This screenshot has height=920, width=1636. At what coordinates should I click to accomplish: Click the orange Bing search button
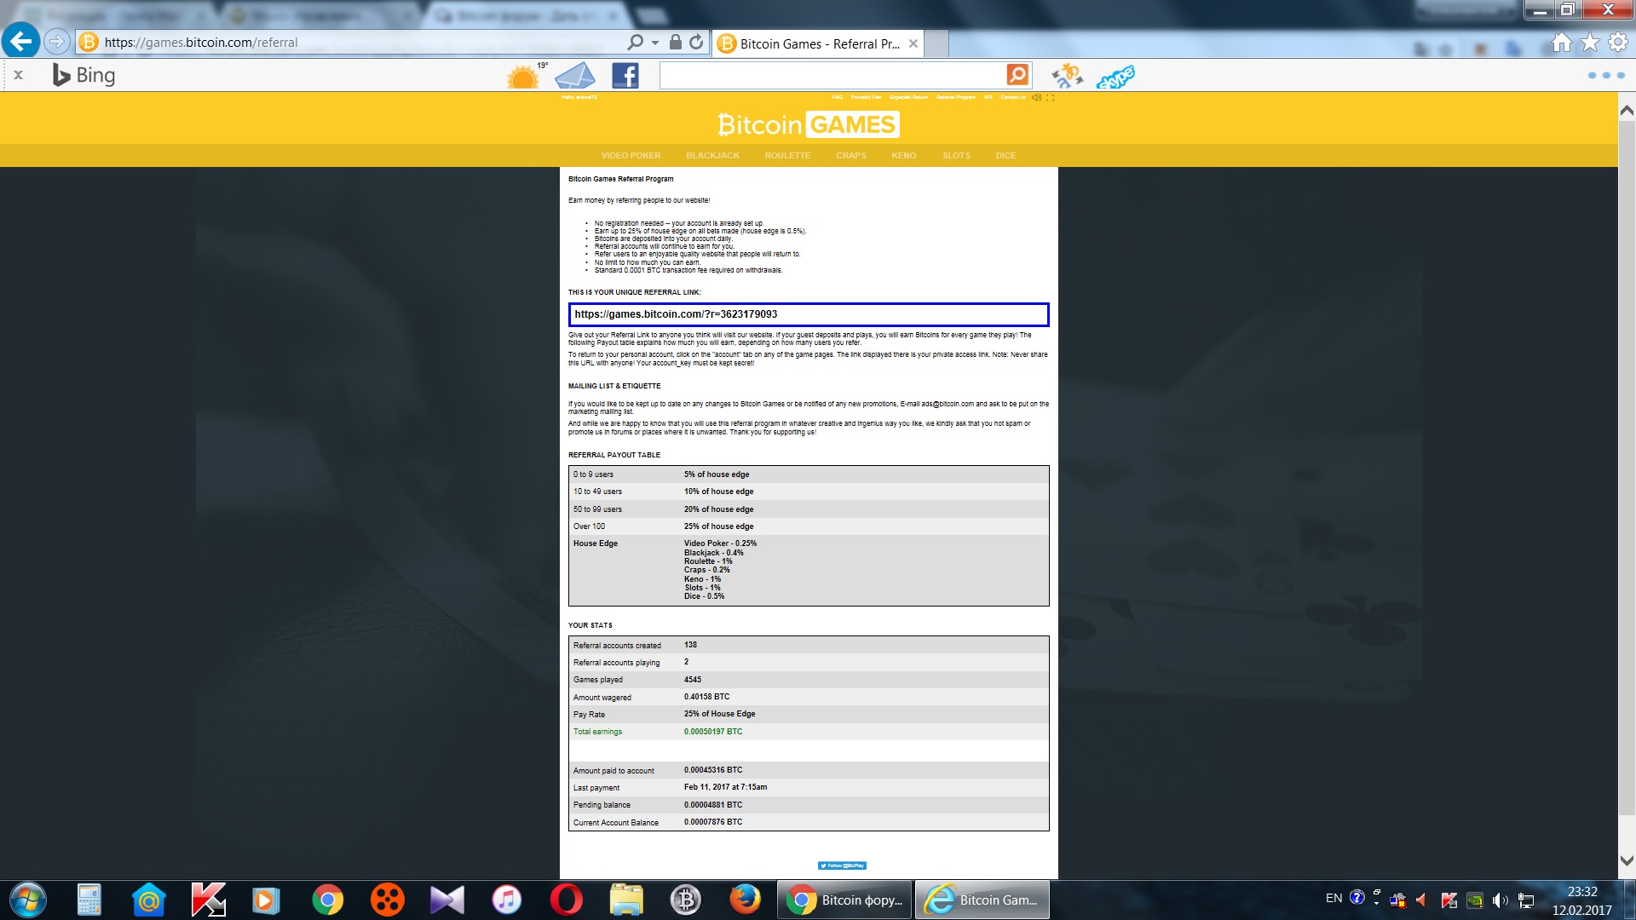(x=1017, y=75)
